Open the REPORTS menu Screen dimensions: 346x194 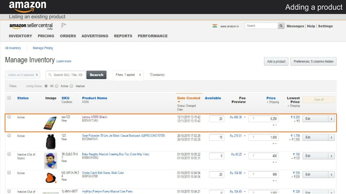(123, 36)
